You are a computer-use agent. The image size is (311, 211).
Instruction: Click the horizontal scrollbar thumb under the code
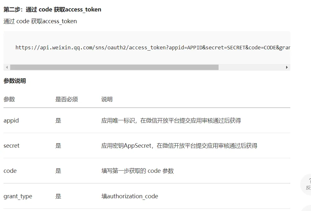tap(115, 67)
